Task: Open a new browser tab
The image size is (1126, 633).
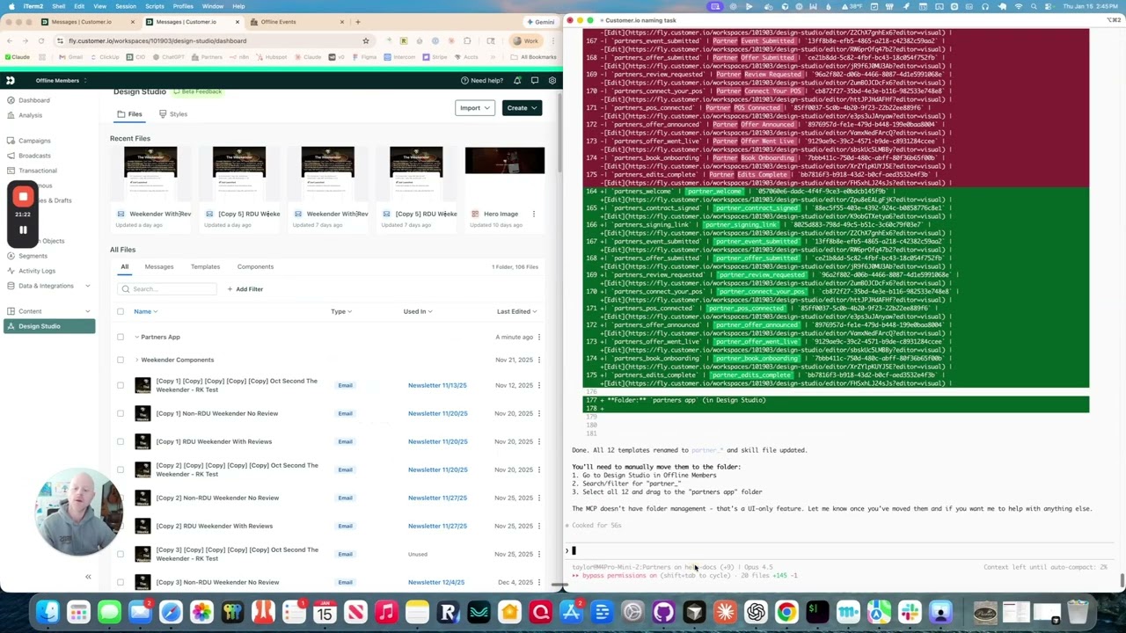Action: pos(357,21)
